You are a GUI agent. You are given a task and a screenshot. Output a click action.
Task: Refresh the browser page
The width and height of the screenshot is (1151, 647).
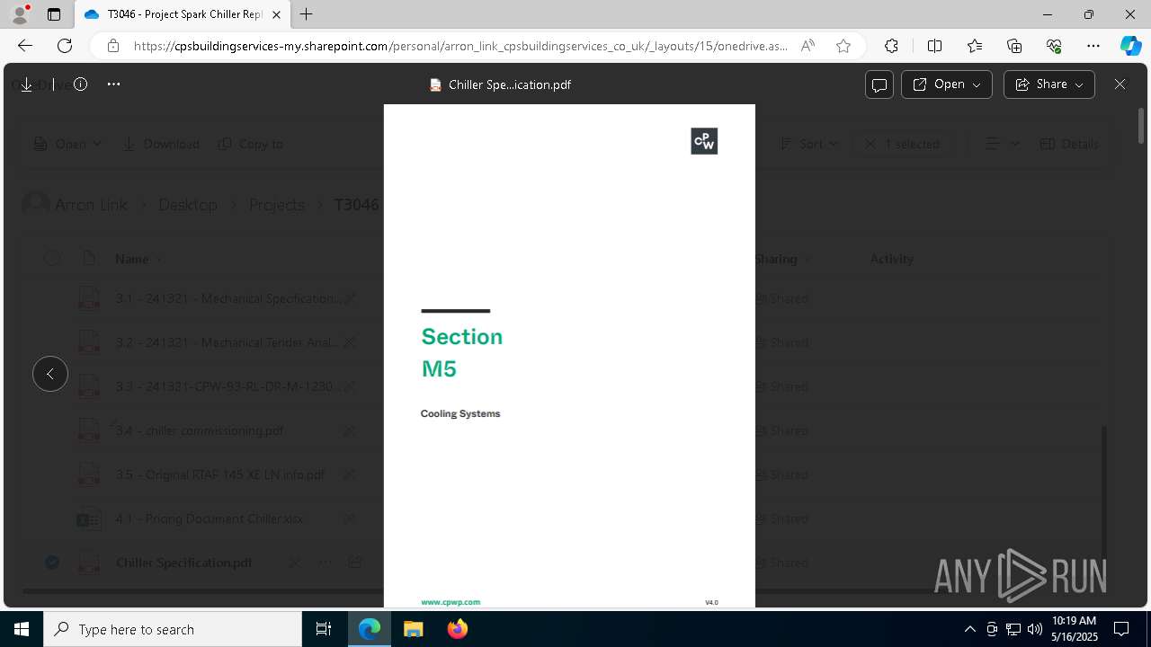65,46
